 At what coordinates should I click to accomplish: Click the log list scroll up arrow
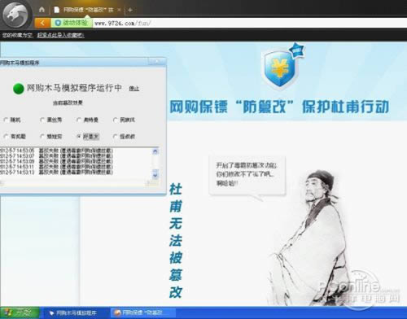coord(155,151)
